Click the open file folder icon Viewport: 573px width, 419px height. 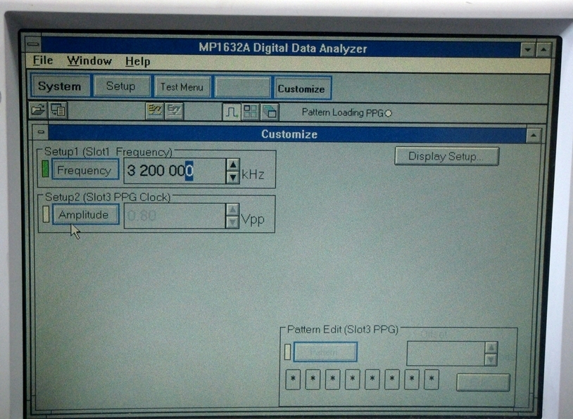coord(38,110)
